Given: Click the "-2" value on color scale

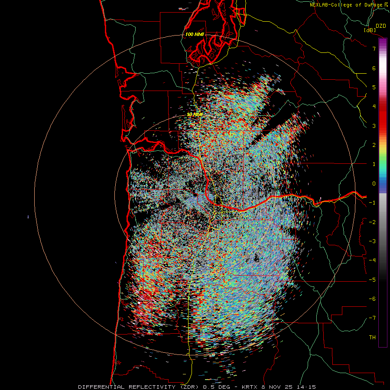Looking at the screenshot, I should click(372, 222).
